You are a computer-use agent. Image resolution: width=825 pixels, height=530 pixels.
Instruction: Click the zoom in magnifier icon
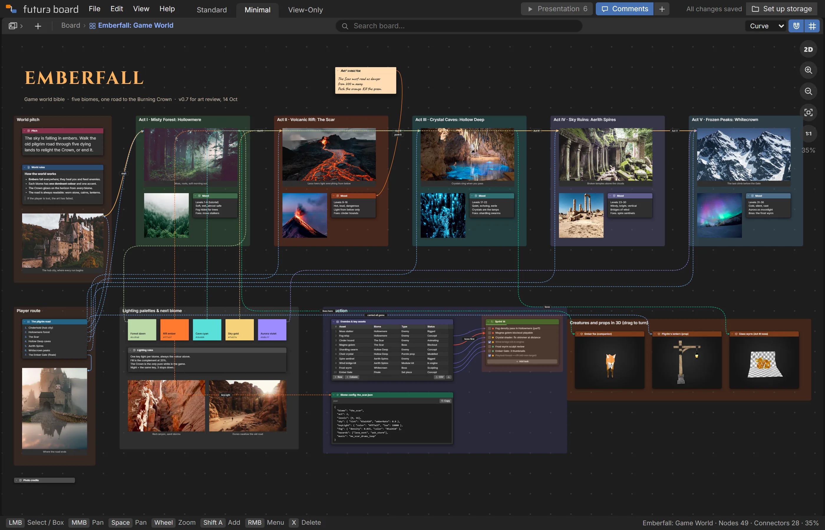(x=808, y=70)
